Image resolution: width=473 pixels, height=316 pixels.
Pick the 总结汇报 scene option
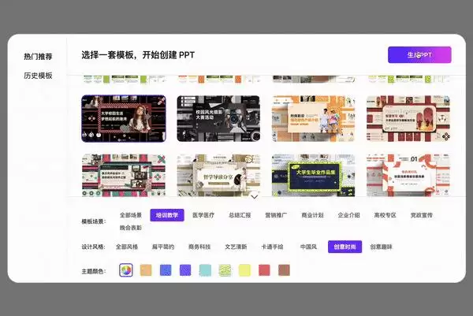(240, 215)
